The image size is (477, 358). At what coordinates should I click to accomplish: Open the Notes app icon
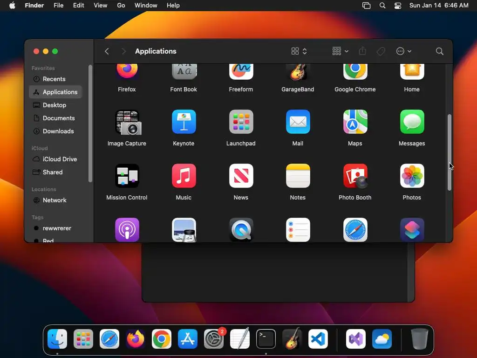[x=298, y=176]
